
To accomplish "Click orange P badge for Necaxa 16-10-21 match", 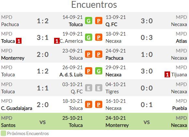I will (x=99, y=104).
